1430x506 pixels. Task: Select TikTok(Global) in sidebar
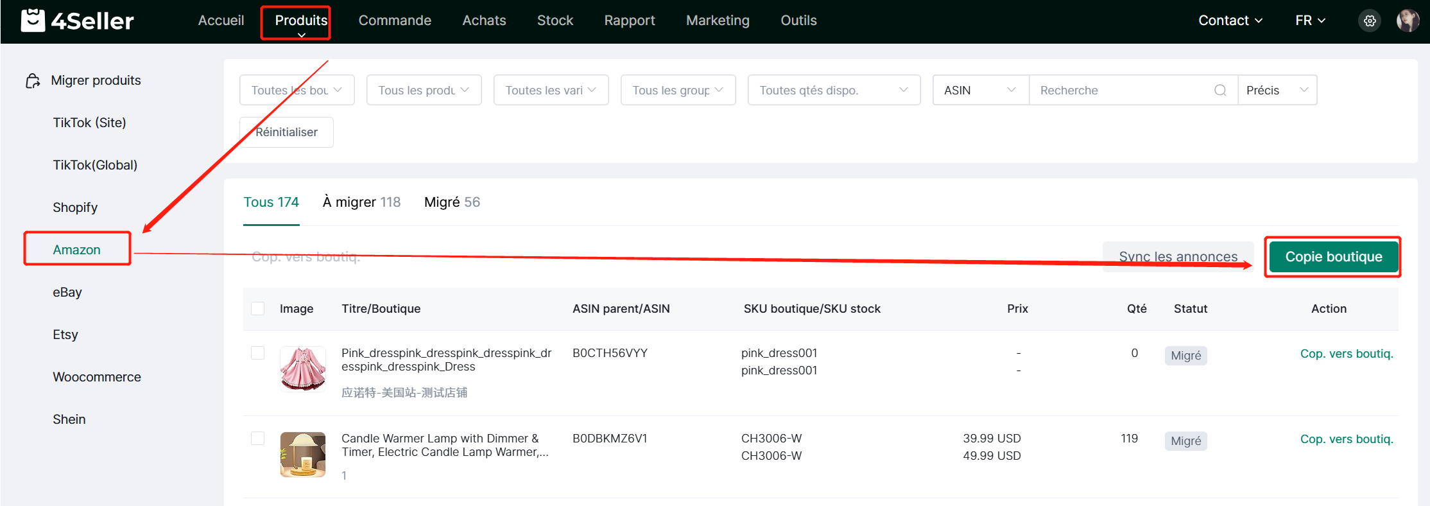(x=95, y=165)
